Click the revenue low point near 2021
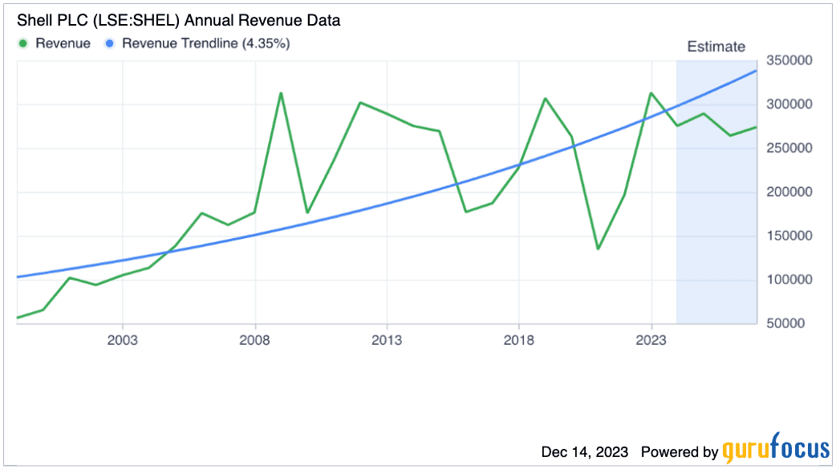The height and width of the screenshot is (469, 836). pyautogui.click(x=598, y=249)
